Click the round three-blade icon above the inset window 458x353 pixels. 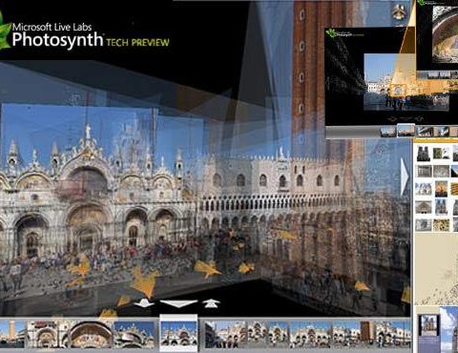399,11
